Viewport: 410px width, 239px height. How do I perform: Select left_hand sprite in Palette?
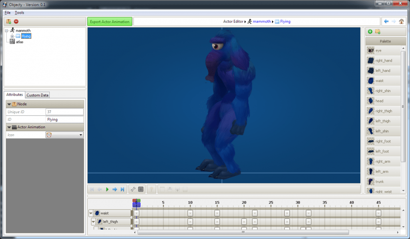point(383,70)
